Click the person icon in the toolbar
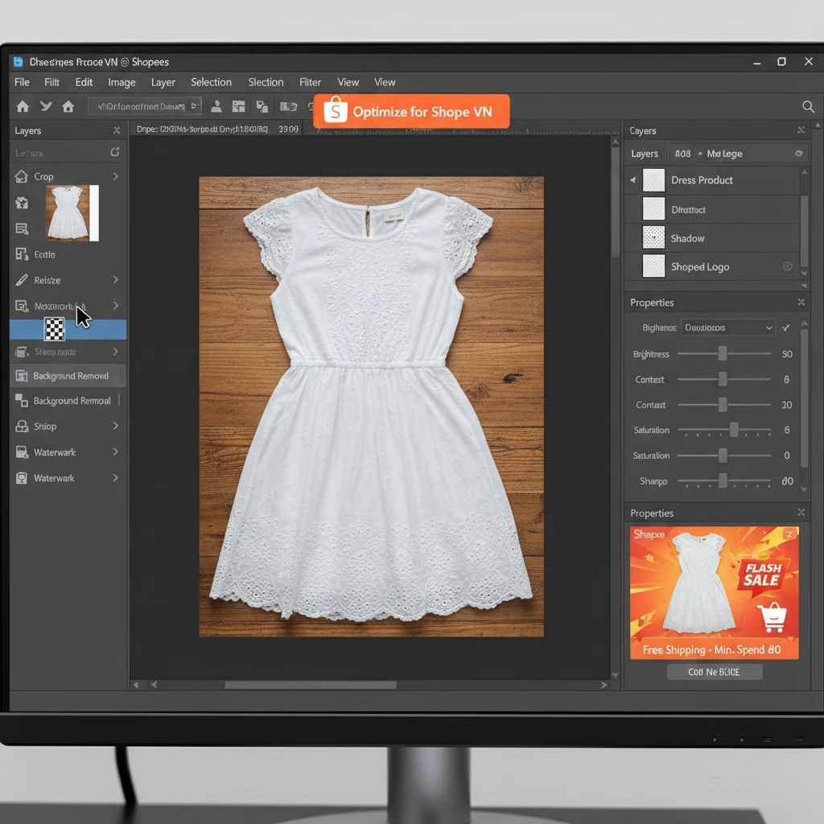This screenshot has height=824, width=824. [216, 106]
